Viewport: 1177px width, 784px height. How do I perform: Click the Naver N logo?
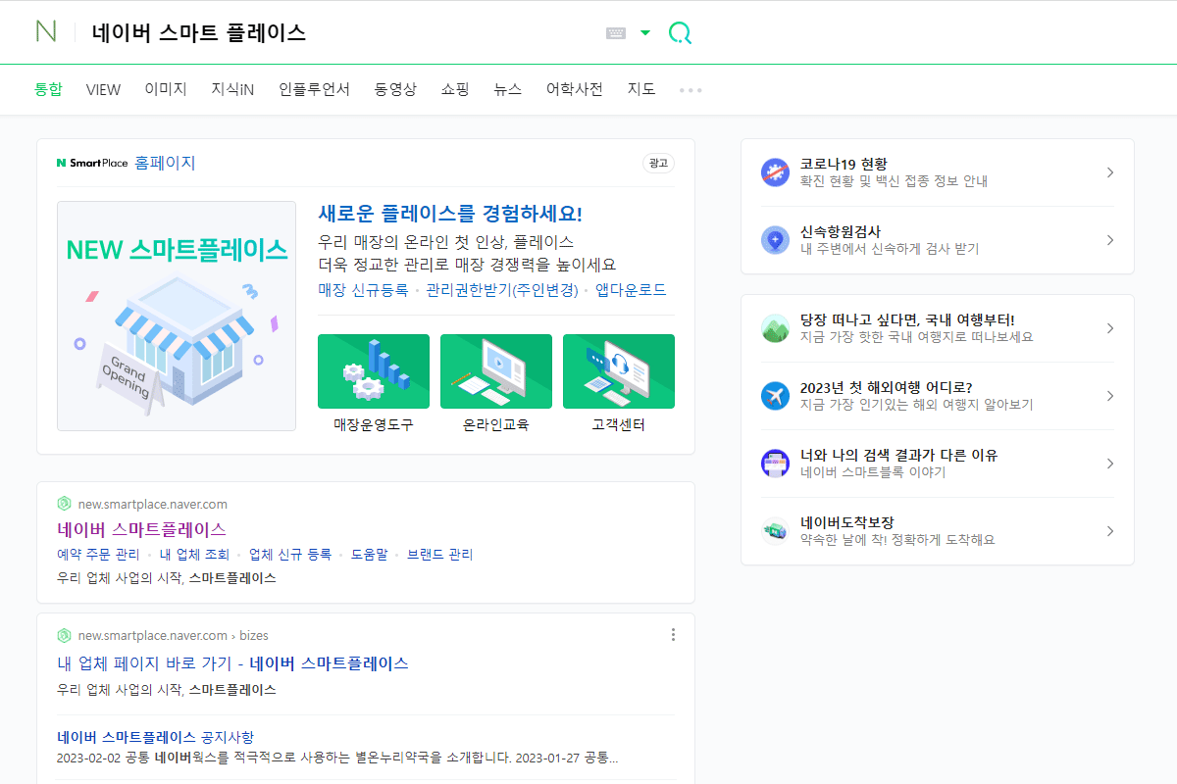pos(43,31)
